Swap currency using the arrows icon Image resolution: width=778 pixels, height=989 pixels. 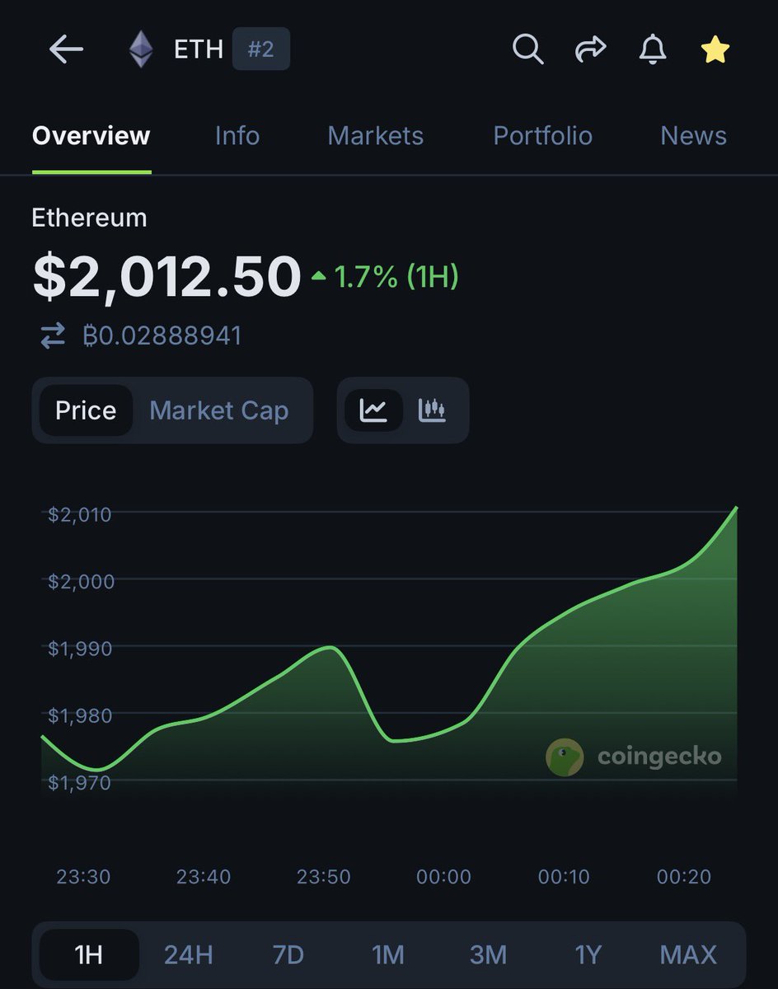click(53, 335)
